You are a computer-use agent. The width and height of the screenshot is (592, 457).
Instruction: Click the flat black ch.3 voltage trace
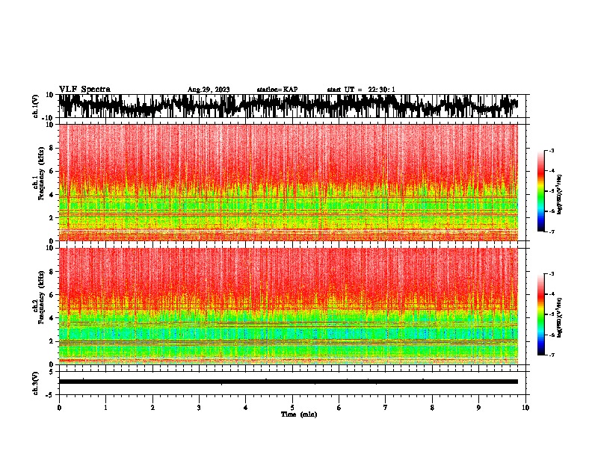pos(289,382)
